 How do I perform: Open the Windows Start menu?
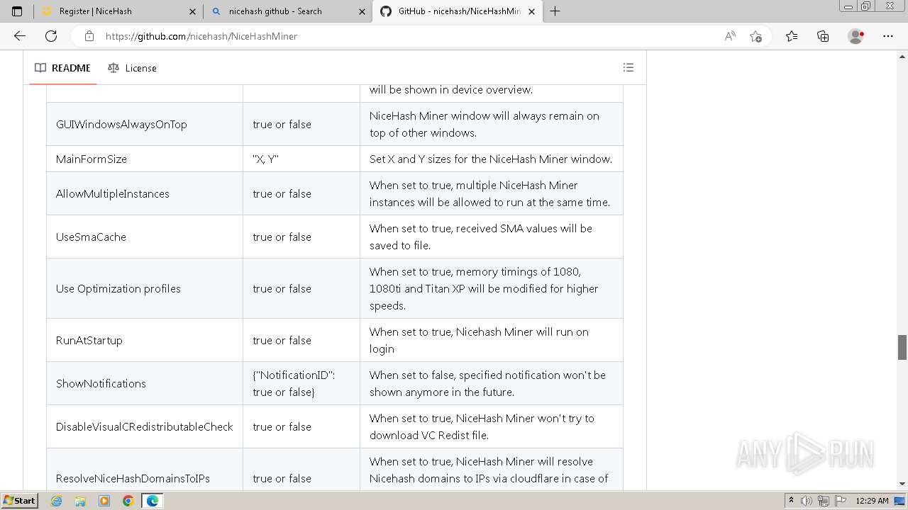[x=19, y=500]
